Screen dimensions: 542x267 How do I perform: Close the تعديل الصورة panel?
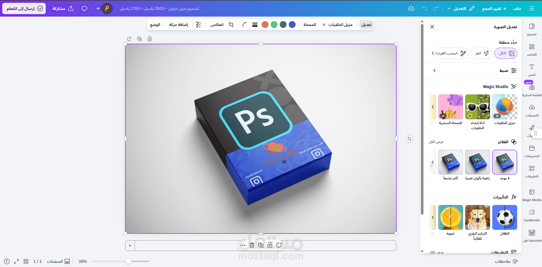tap(432, 27)
